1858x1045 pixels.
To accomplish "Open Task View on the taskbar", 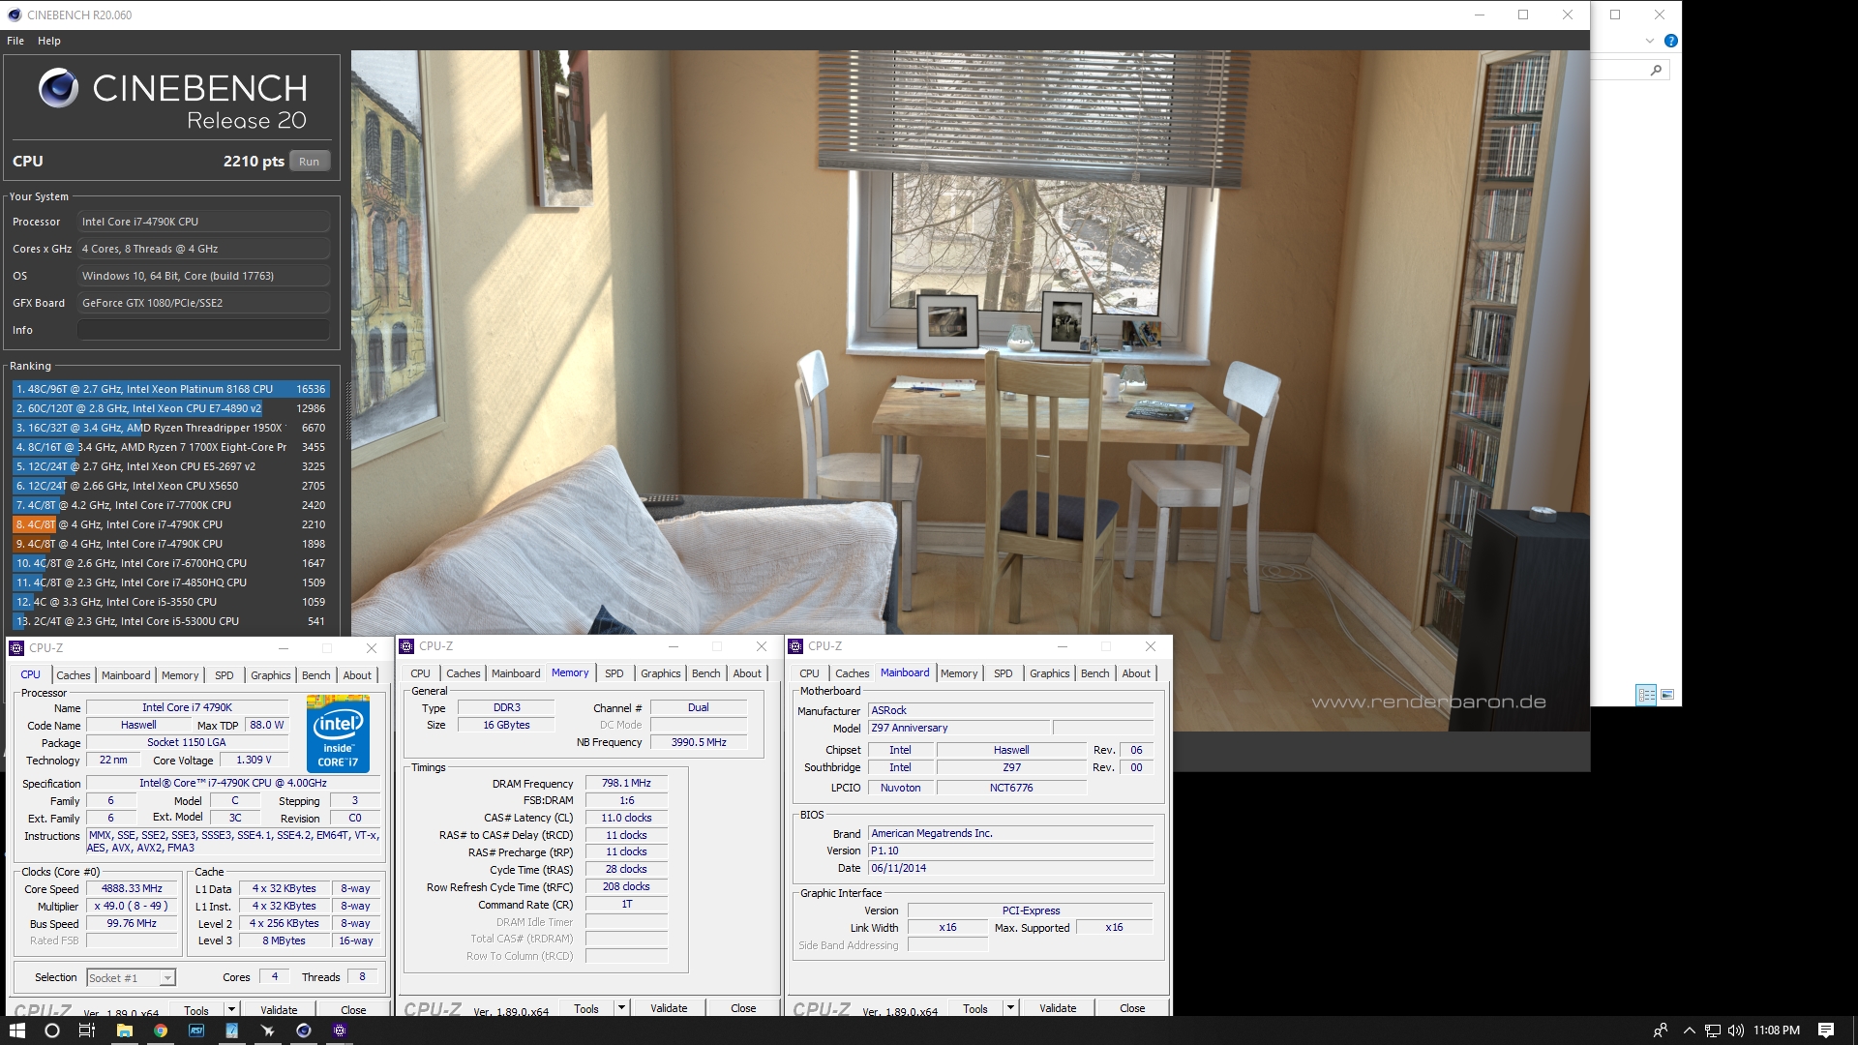I will pyautogui.click(x=87, y=1030).
